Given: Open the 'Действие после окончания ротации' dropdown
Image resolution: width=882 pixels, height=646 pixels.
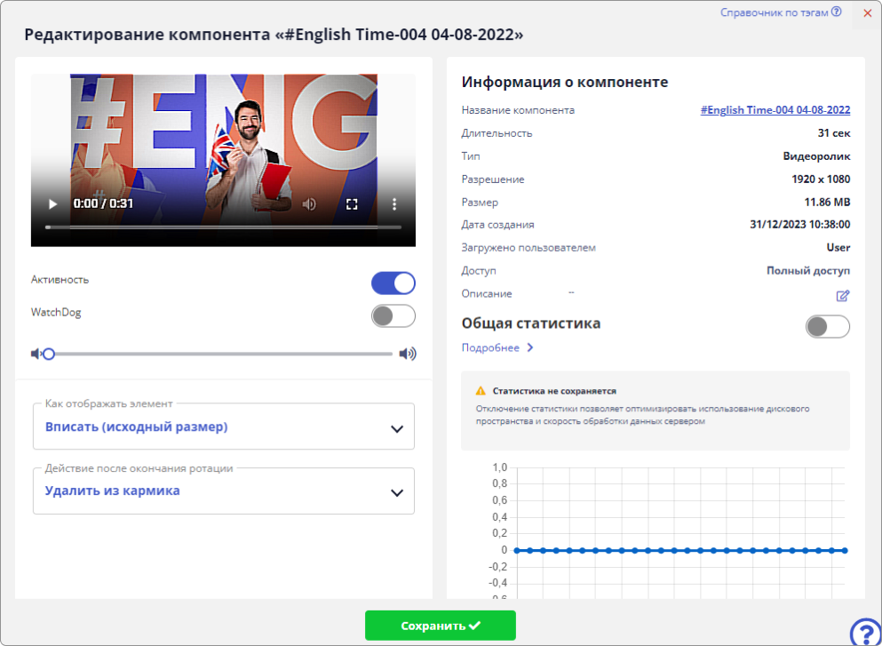Looking at the screenshot, I should pyautogui.click(x=223, y=490).
